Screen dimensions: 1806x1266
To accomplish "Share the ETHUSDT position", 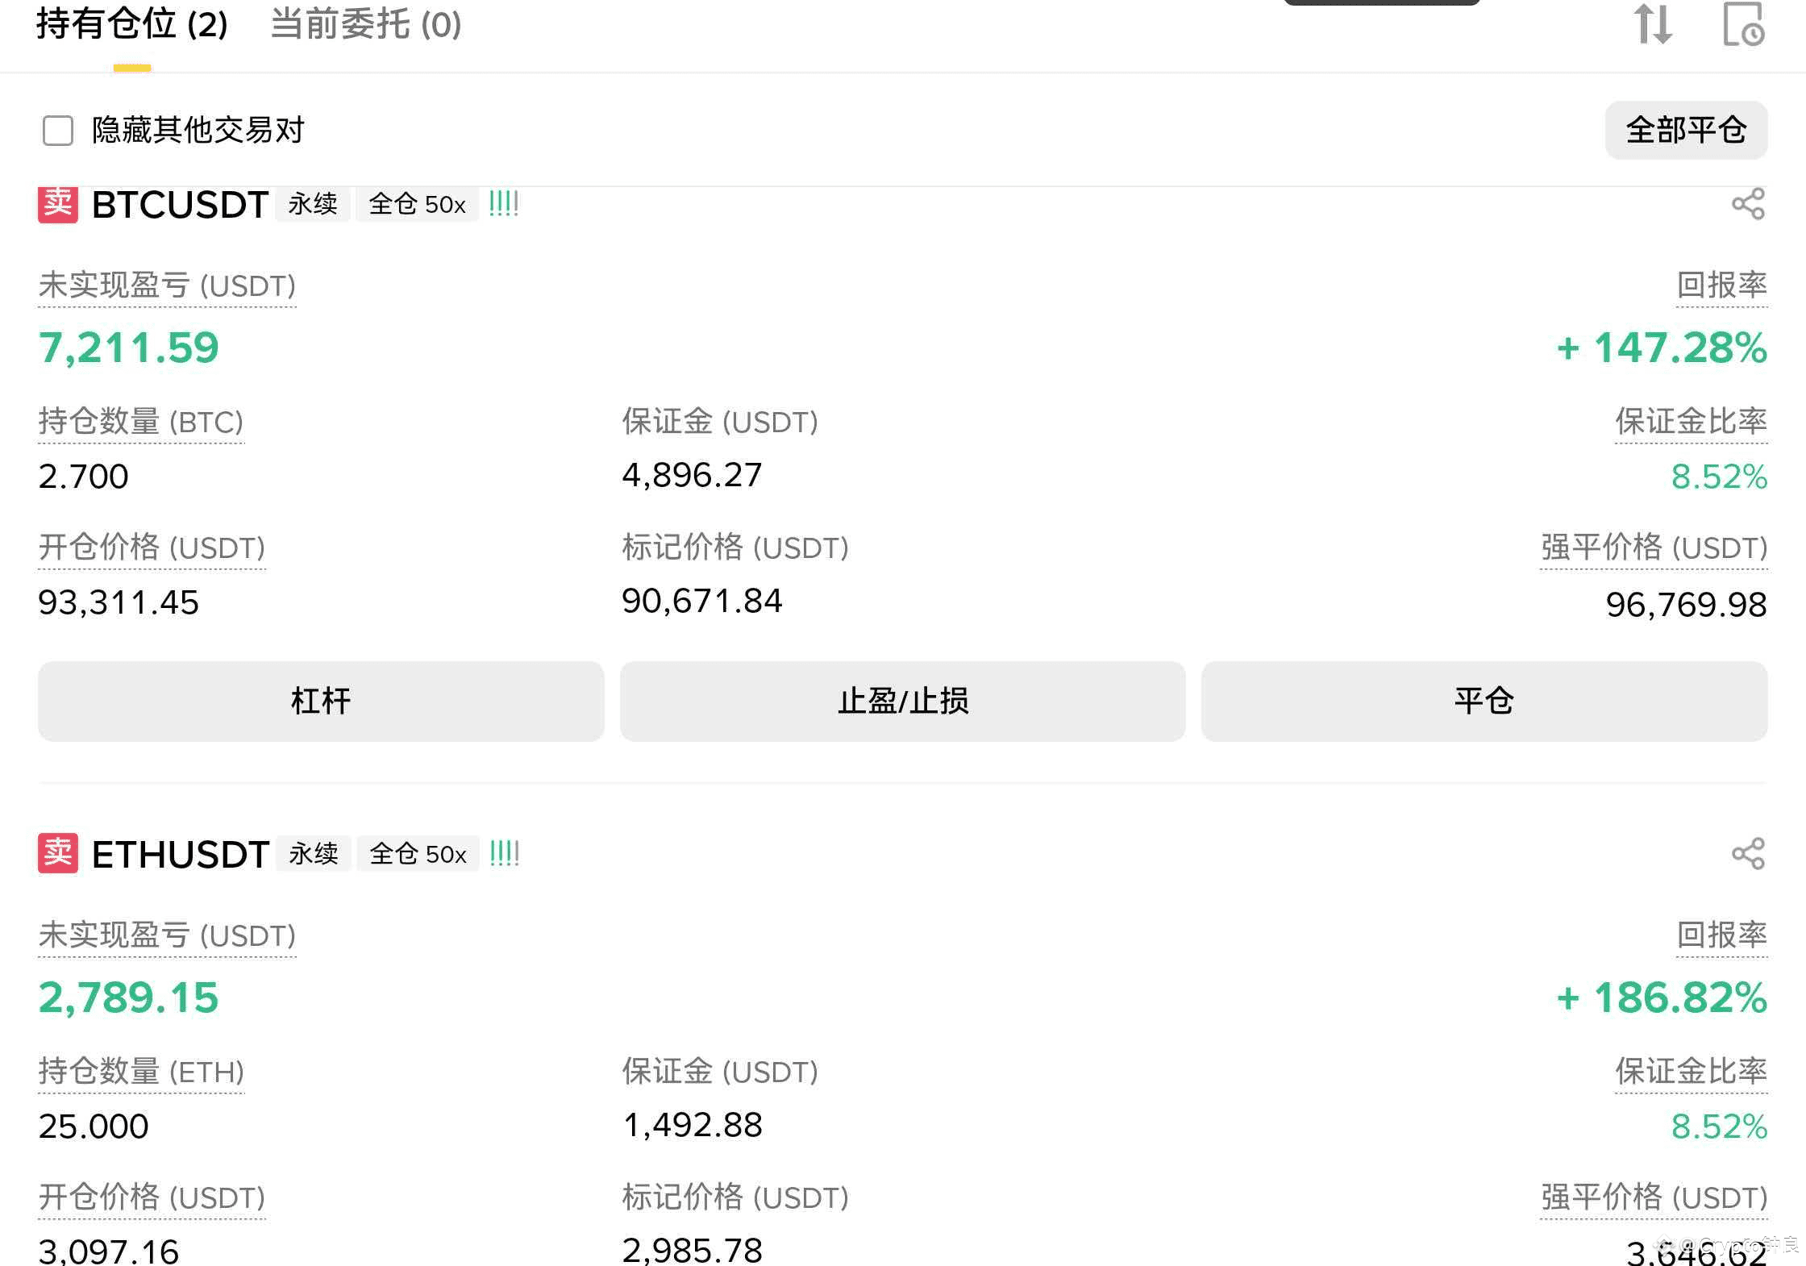I will 1749,853.
